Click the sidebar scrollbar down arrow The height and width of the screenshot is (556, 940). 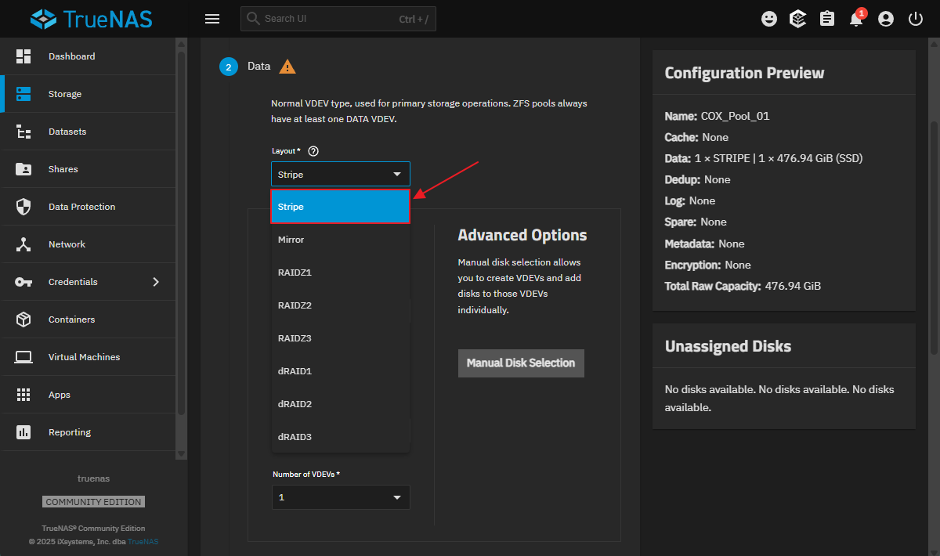pyautogui.click(x=182, y=453)
